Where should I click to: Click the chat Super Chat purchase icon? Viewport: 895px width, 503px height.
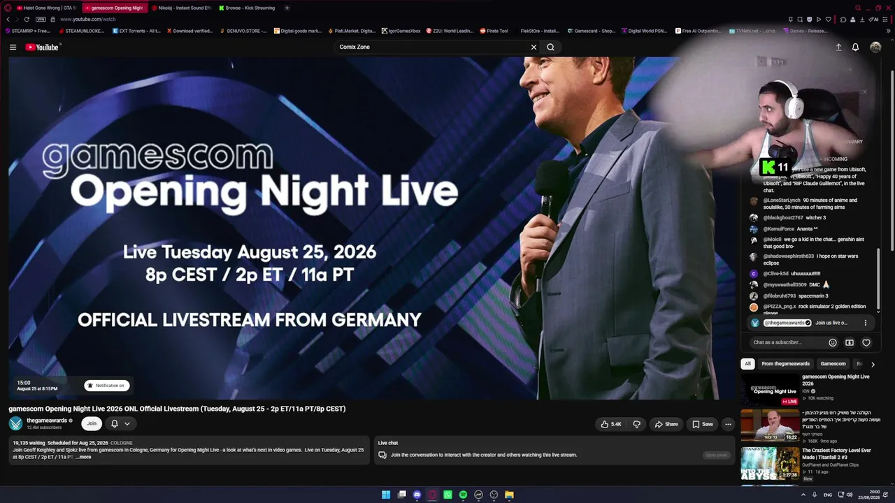point(850,342)
